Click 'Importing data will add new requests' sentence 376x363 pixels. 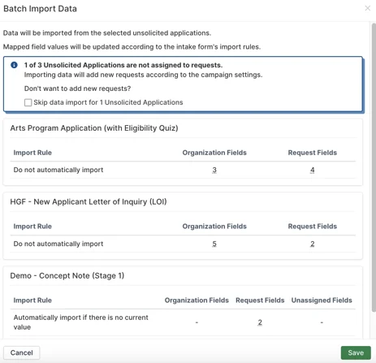tap(143, 75)
